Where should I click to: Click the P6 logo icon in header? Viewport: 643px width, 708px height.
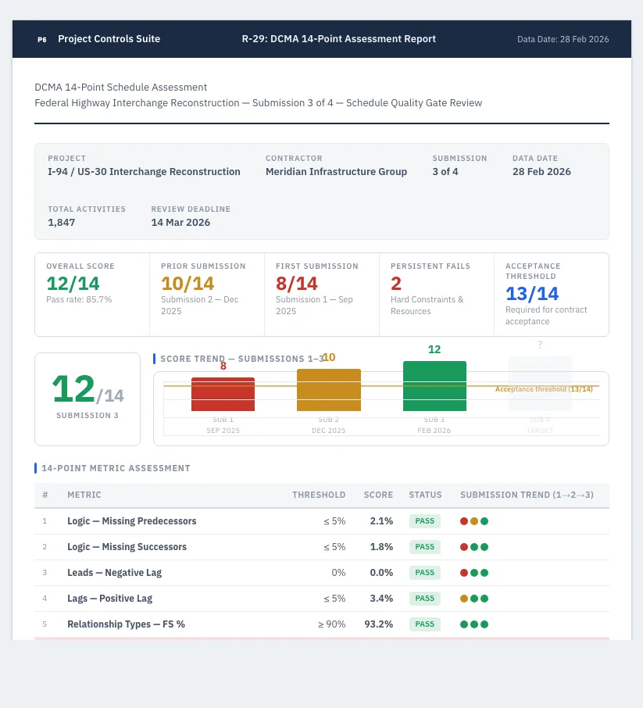pos(42,39)
